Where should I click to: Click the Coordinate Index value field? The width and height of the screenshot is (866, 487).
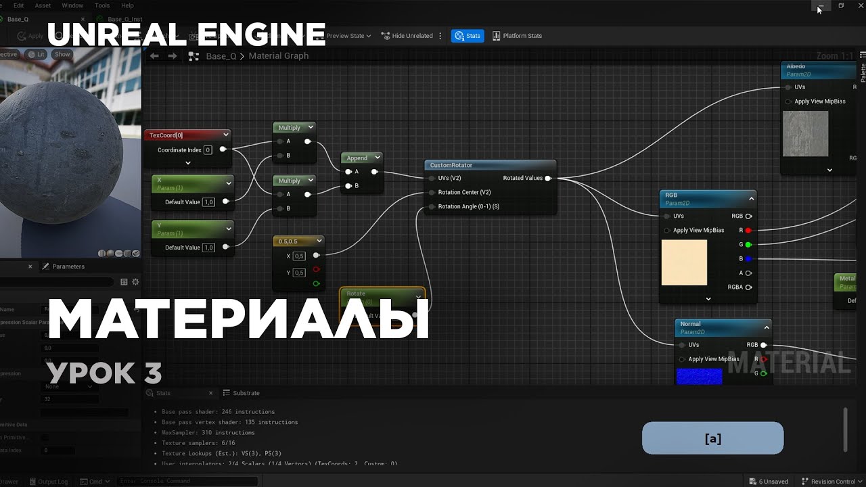[x=208, y=150]
